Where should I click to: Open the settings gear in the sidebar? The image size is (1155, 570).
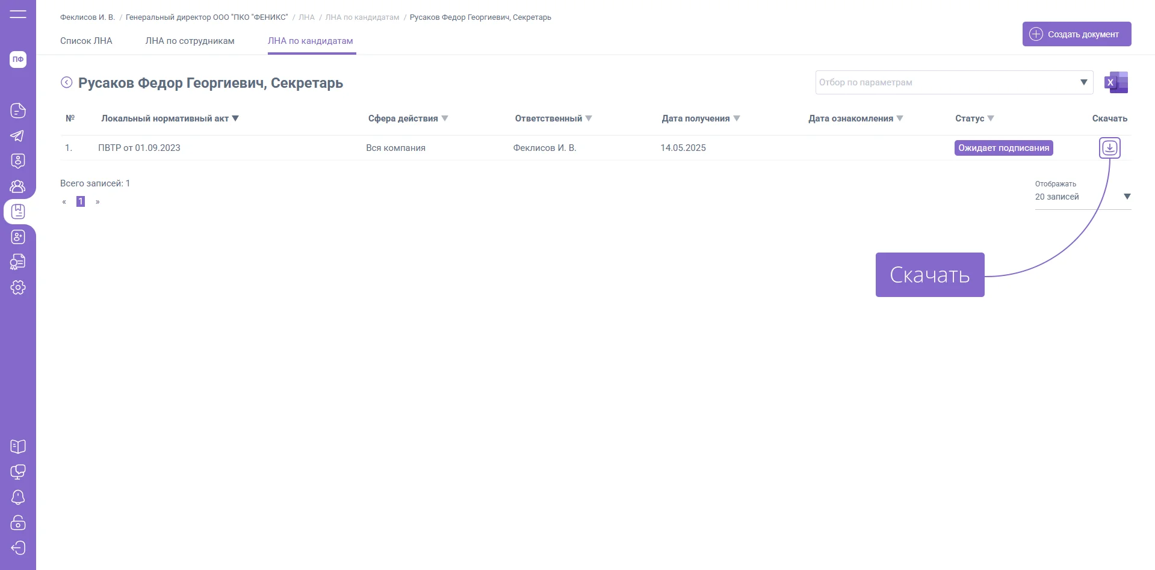click(18, 287)
